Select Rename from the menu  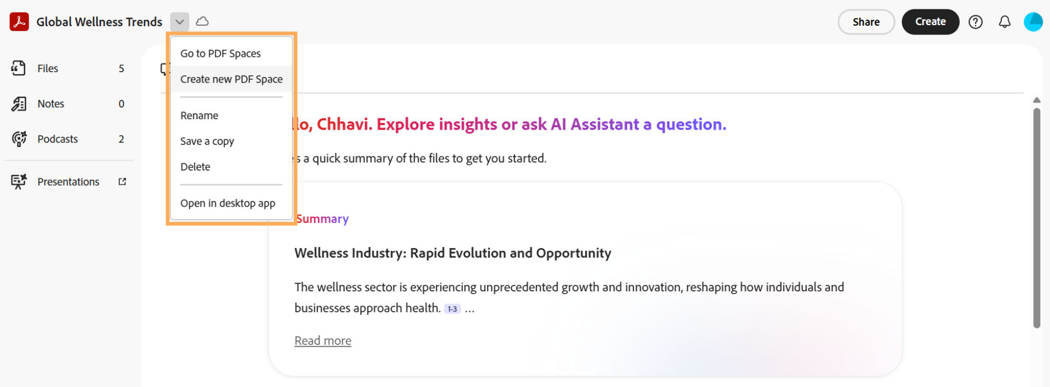click(x=199, y=115)
